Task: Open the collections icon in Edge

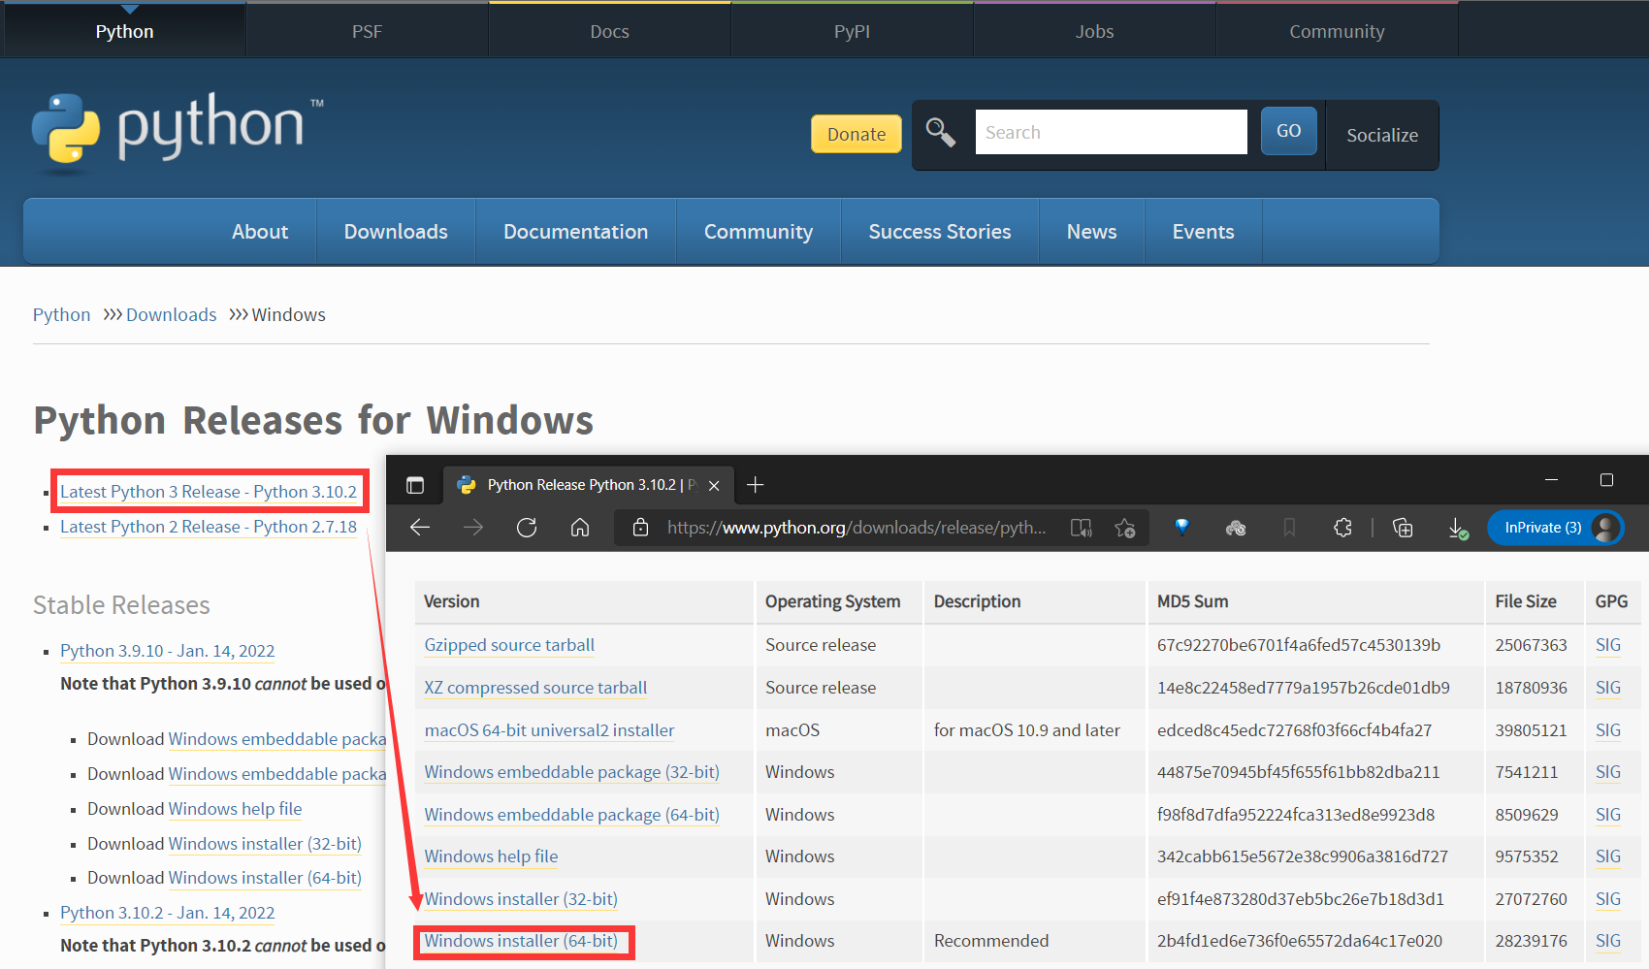Action: click(x=1403, y=528)
